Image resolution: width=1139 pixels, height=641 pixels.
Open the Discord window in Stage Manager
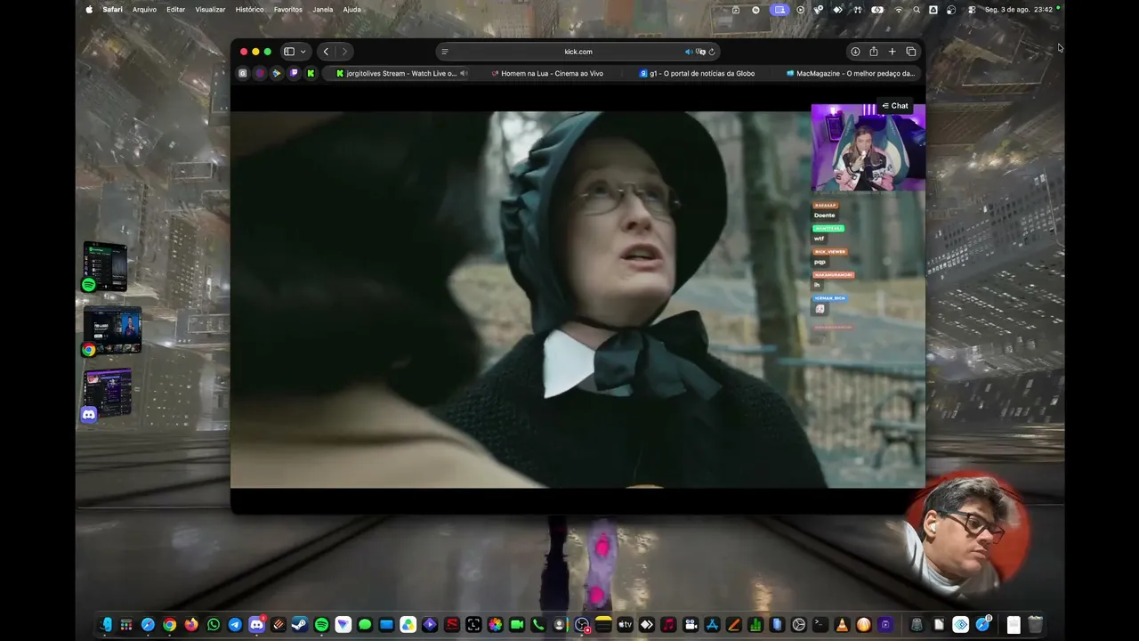pos(107,394)
